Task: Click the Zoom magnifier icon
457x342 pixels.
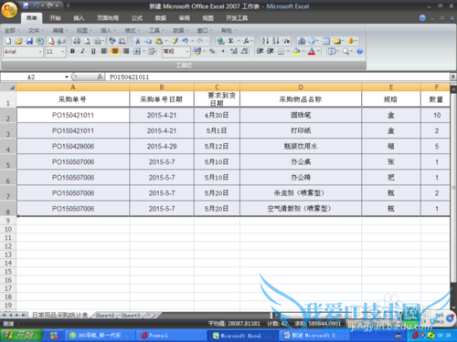Action: pos(345,51)
